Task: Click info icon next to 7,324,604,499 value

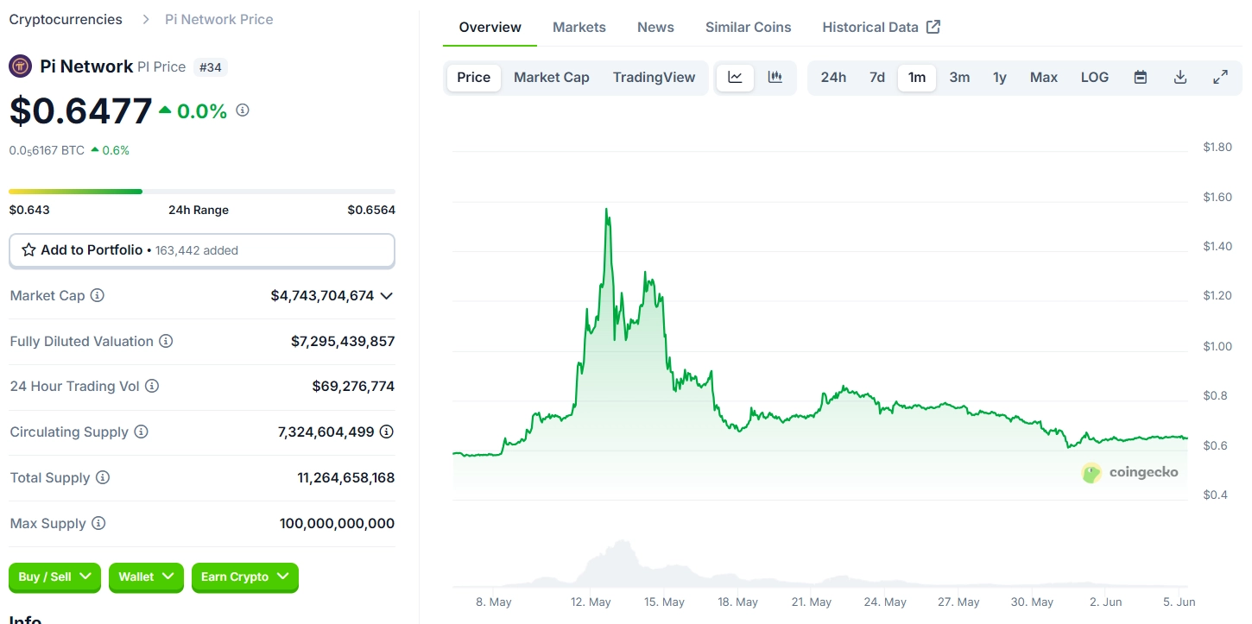Action: tap(387, 432)
